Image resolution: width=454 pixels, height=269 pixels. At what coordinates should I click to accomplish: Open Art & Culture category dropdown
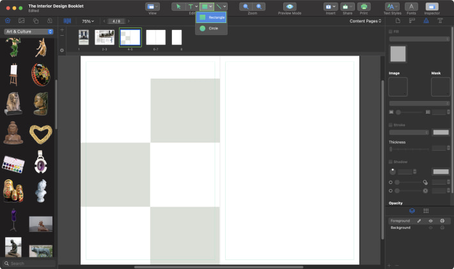point(29,31)
